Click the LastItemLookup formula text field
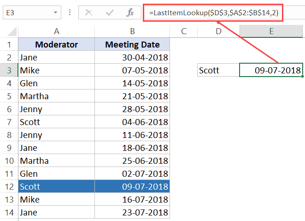305x221 pixels. pos(213,13)
